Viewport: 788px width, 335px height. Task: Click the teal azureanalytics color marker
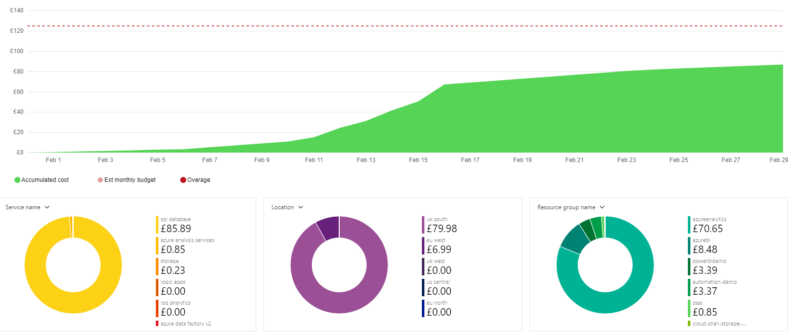689,225
